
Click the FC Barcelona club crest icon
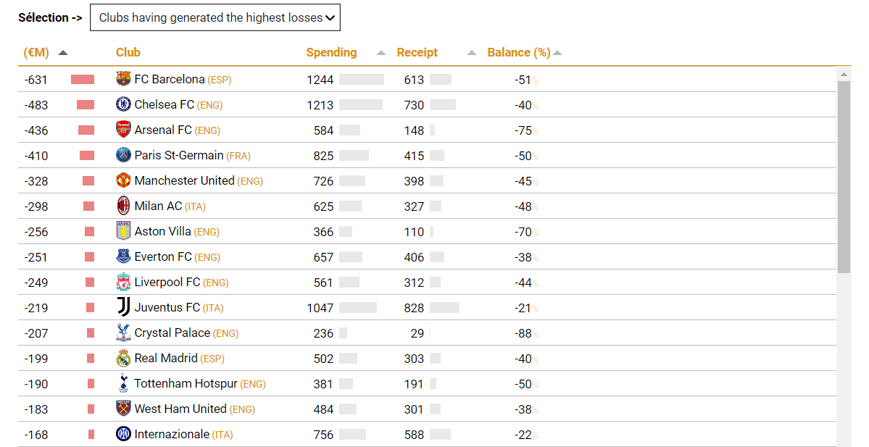click(x=124, y=79)
